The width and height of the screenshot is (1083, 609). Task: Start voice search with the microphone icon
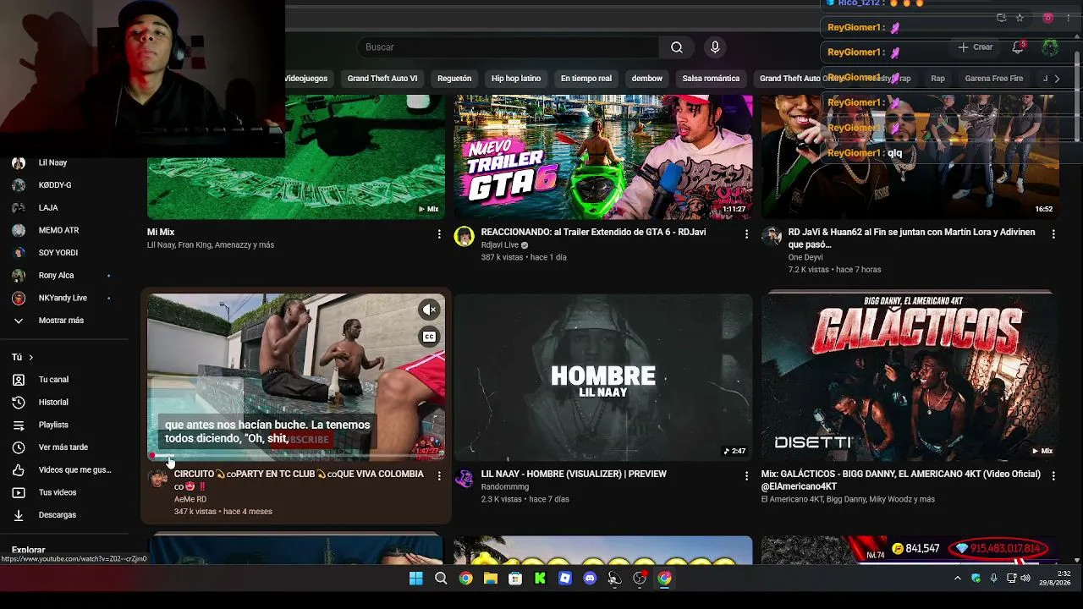click(x=715, y=47)
